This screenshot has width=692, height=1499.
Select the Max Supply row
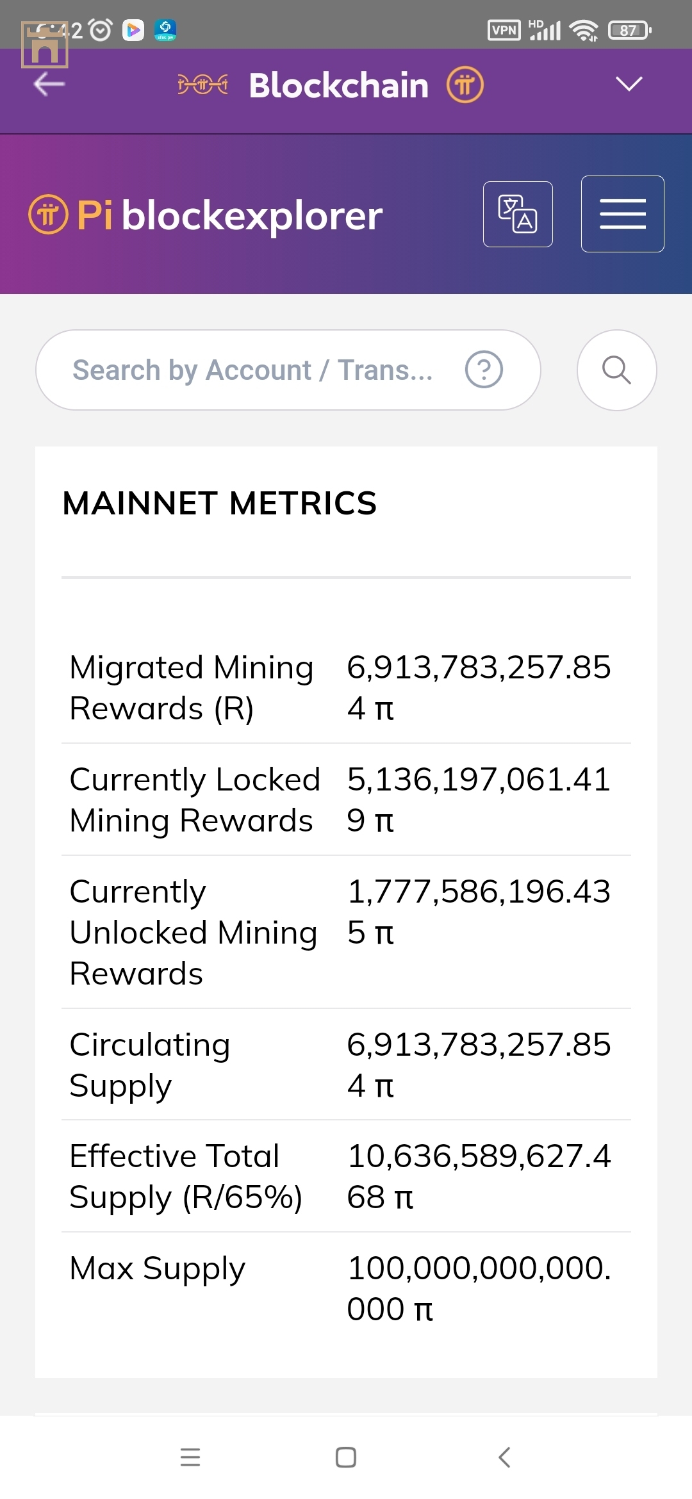(346, 1288)
